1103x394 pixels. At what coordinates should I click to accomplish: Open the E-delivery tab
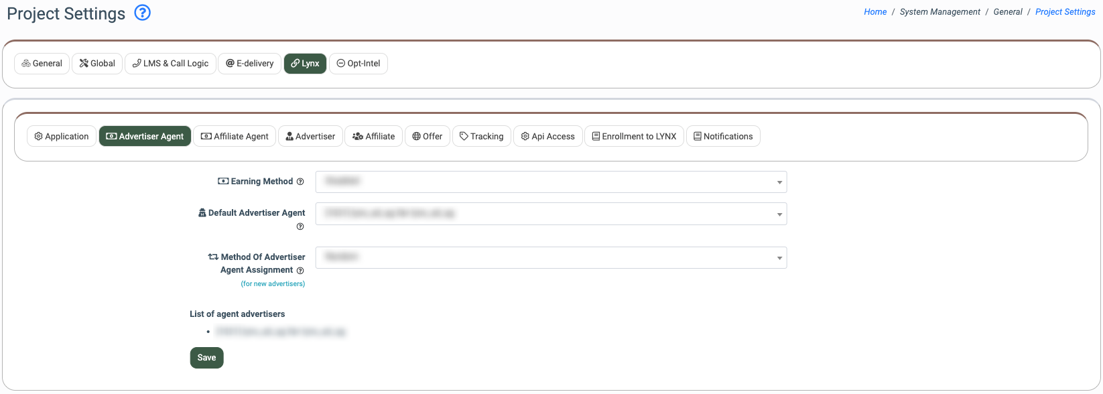[x=249, y=64]
